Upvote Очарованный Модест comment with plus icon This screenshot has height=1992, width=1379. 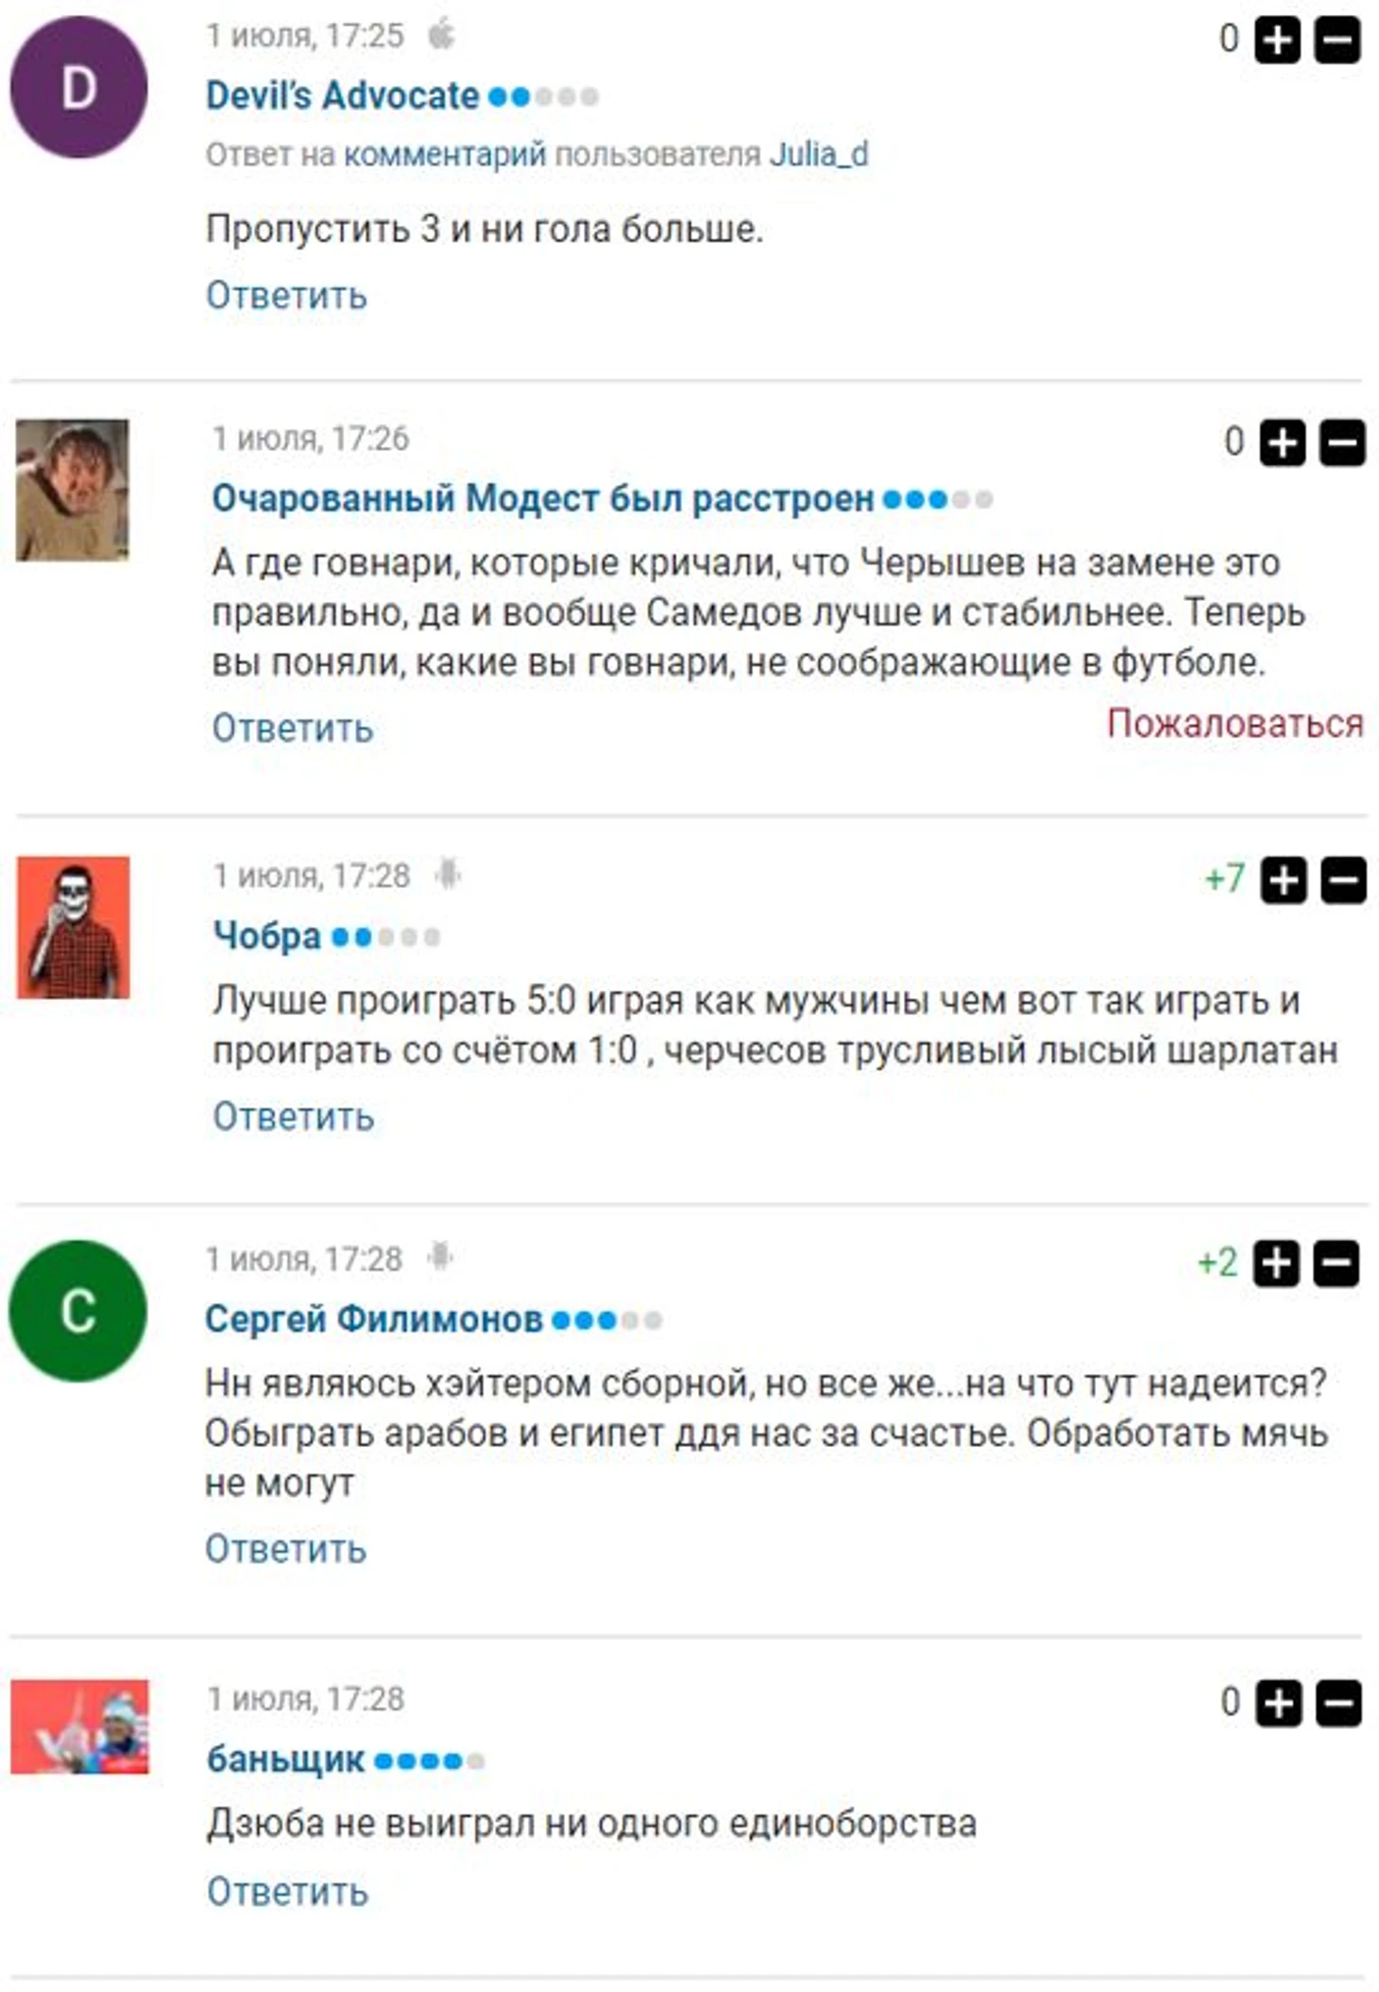(1283, 443)
